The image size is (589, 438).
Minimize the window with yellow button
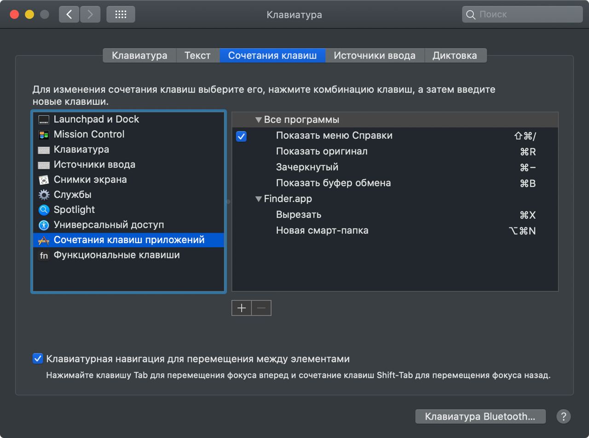click(29, 14)
